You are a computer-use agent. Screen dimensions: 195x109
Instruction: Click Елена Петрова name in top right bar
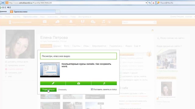(177, 17)
